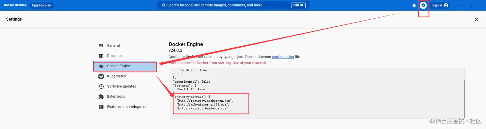
Task: Click the account avatar icon beside Sign in
Action: [446, 5]
